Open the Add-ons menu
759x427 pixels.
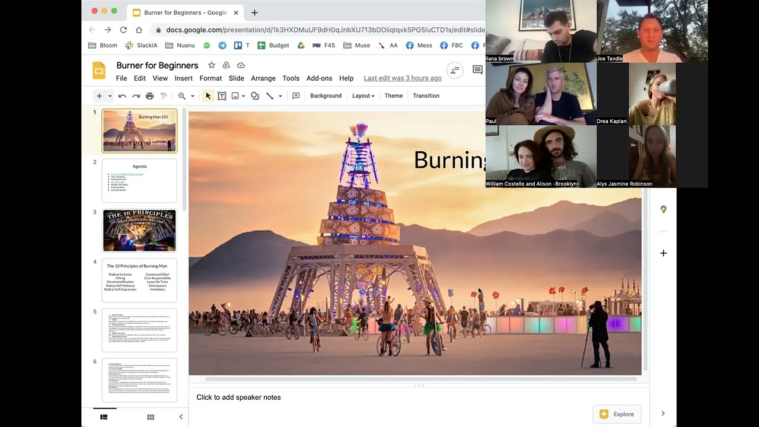tap(320, 78)
